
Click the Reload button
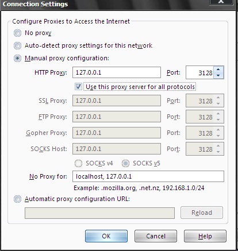[x=202, y=213]
